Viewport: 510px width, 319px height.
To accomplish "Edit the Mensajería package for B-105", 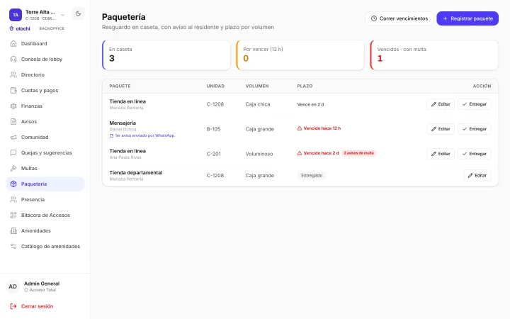I will click(x=441, y=129).
